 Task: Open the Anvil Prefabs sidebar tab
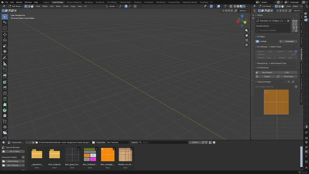click(x=301, y=69)
